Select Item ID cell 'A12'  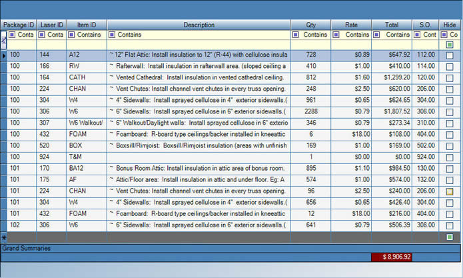[x=87, y=55]
